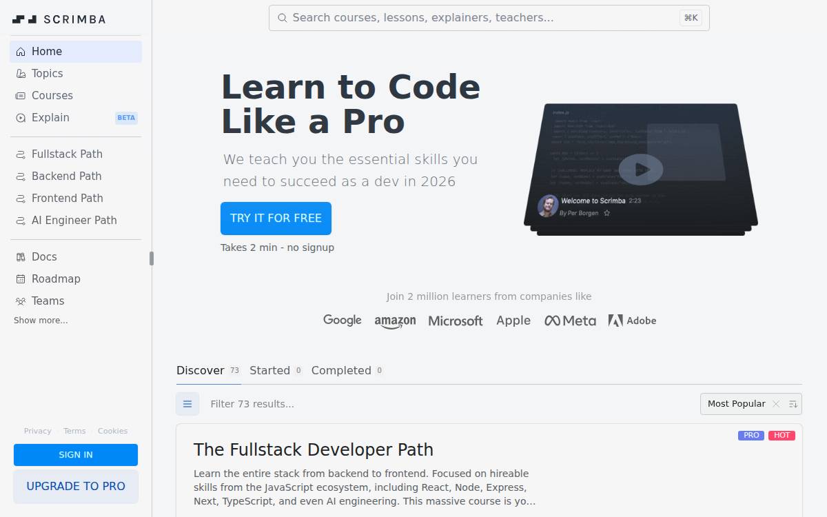This screenshot has width=827, height=517.
Task: Click the search magnifier icon
Action: 282,18
